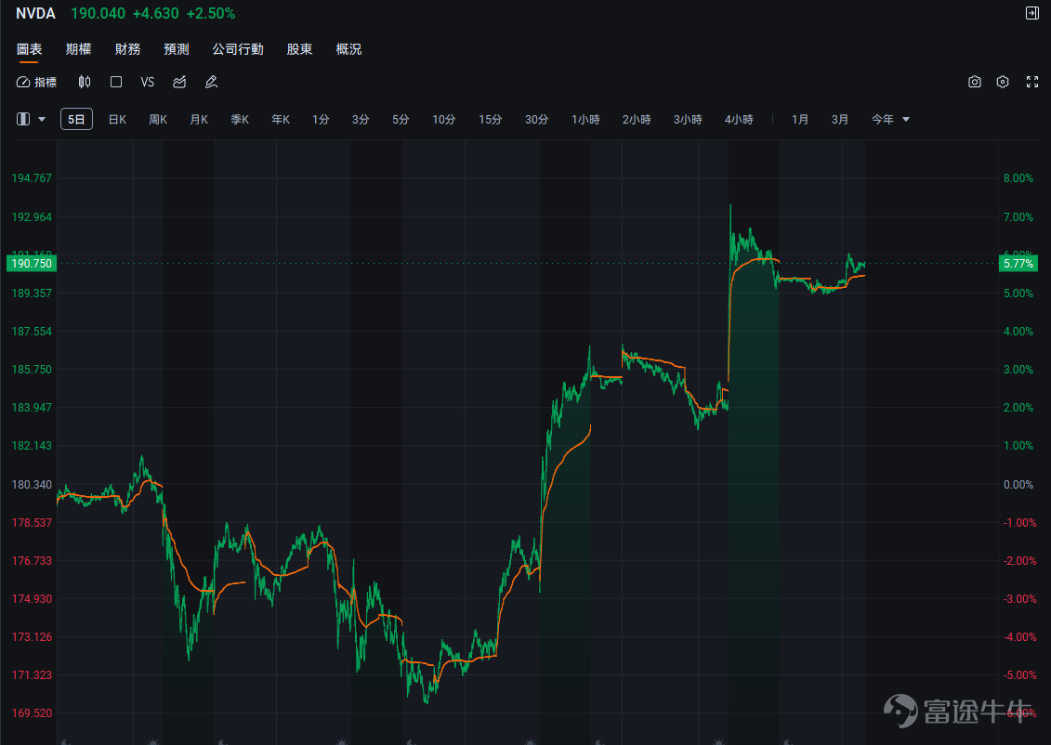Expand the 今年 range dropdown

(x=890, y=119)
